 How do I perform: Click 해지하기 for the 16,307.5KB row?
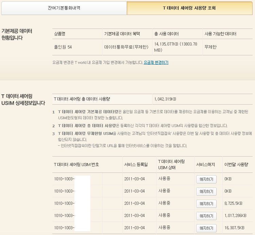(206, 228)
